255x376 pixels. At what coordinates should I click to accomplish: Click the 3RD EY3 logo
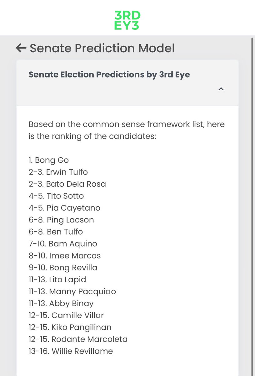click(x=127, y=20)
